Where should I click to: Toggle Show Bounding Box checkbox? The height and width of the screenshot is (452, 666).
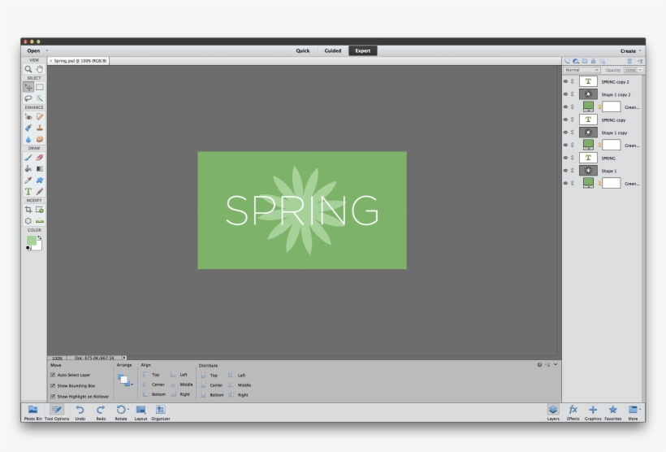53,385
